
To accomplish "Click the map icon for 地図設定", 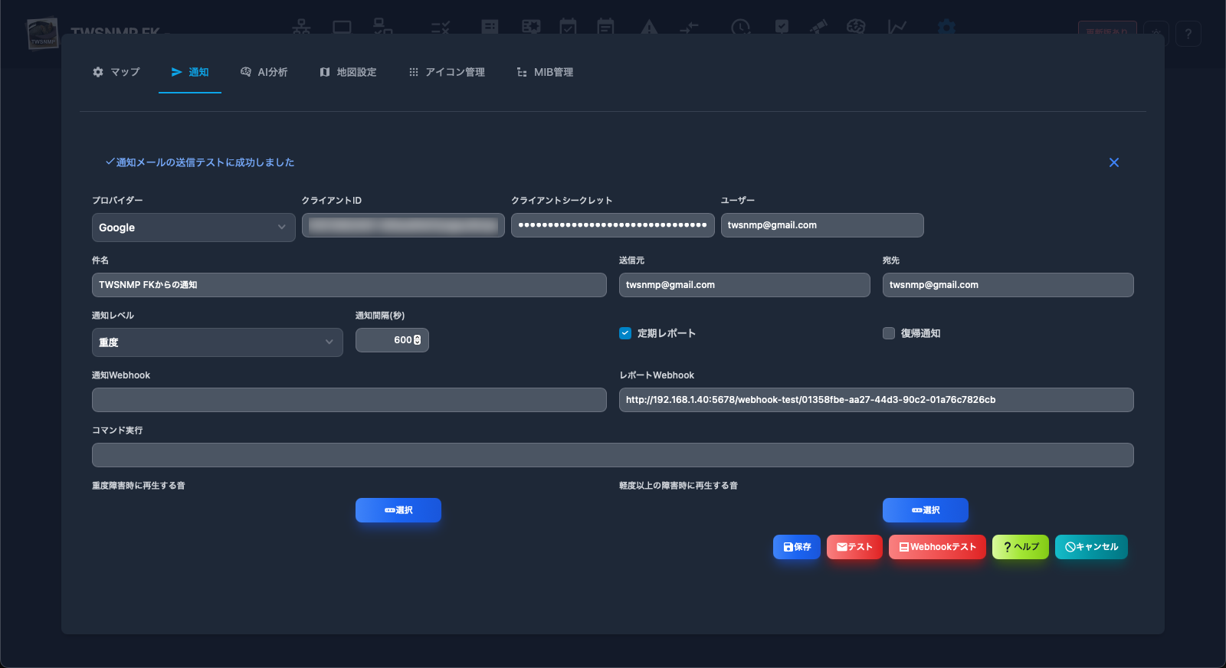I will tap(325, 72).
